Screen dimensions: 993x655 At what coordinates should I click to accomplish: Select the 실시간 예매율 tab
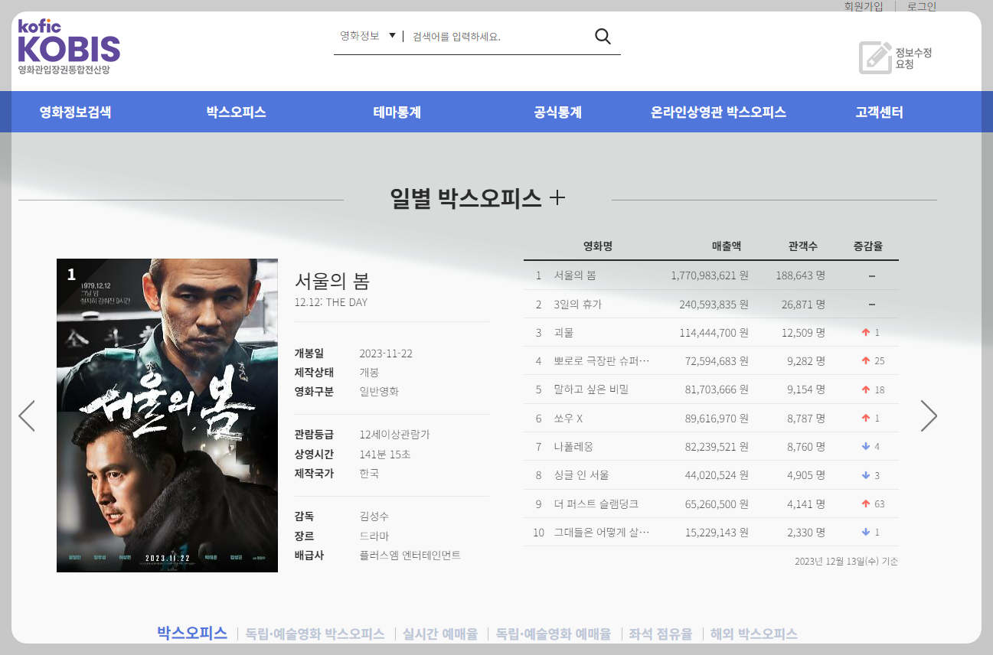(x=440, y=634)
